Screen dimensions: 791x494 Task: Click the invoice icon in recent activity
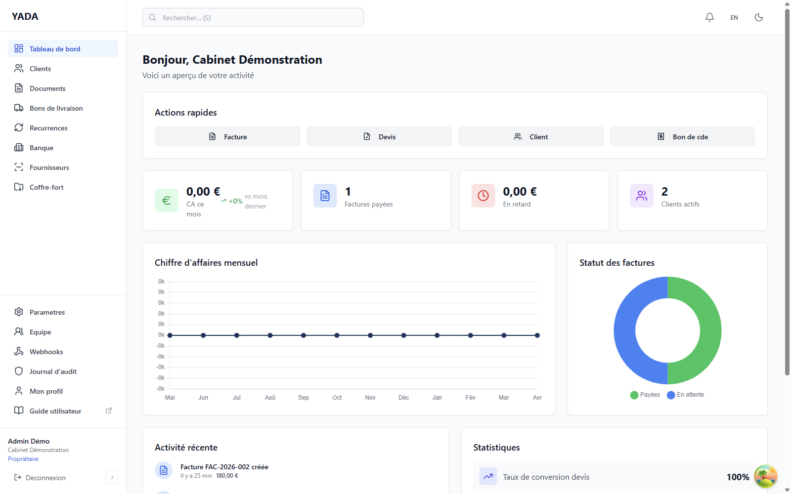[x=164, y=470]
